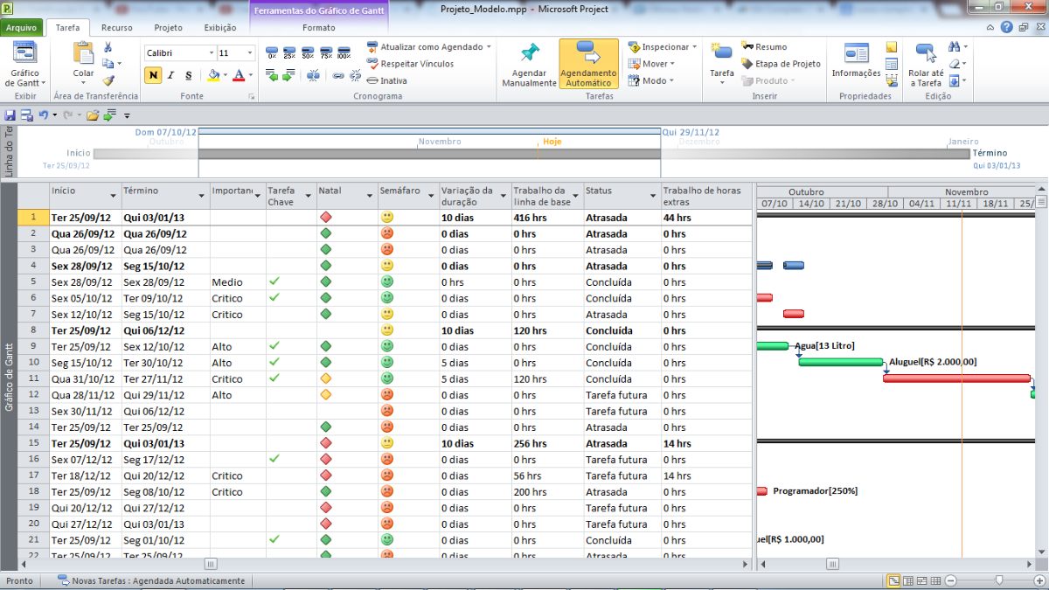Toggle Agendamento Automático mode
The image size is (1049, 590).
[588, 65]
